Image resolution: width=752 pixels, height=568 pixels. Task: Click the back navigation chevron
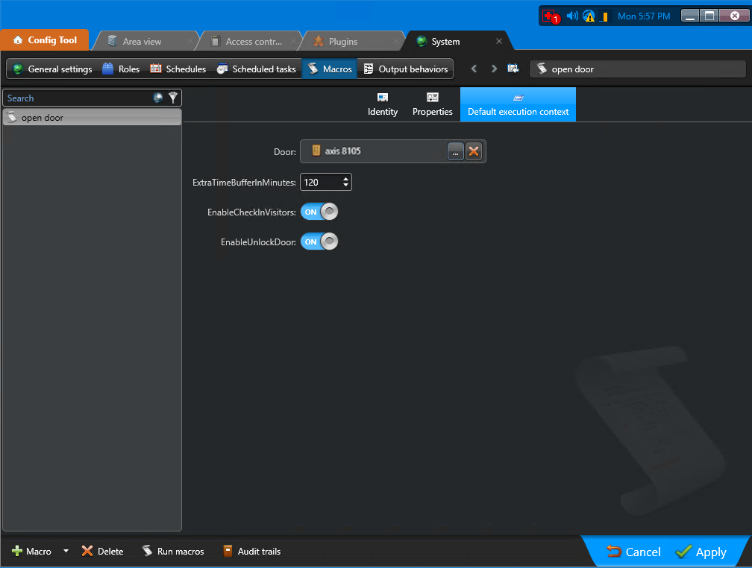474,69
